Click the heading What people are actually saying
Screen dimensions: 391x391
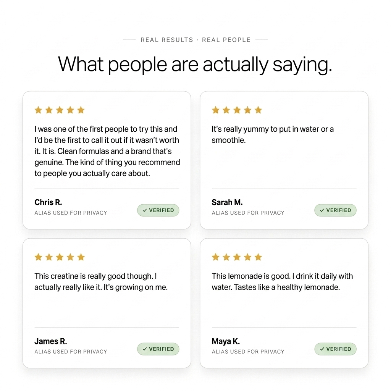[x=195, y=65]
